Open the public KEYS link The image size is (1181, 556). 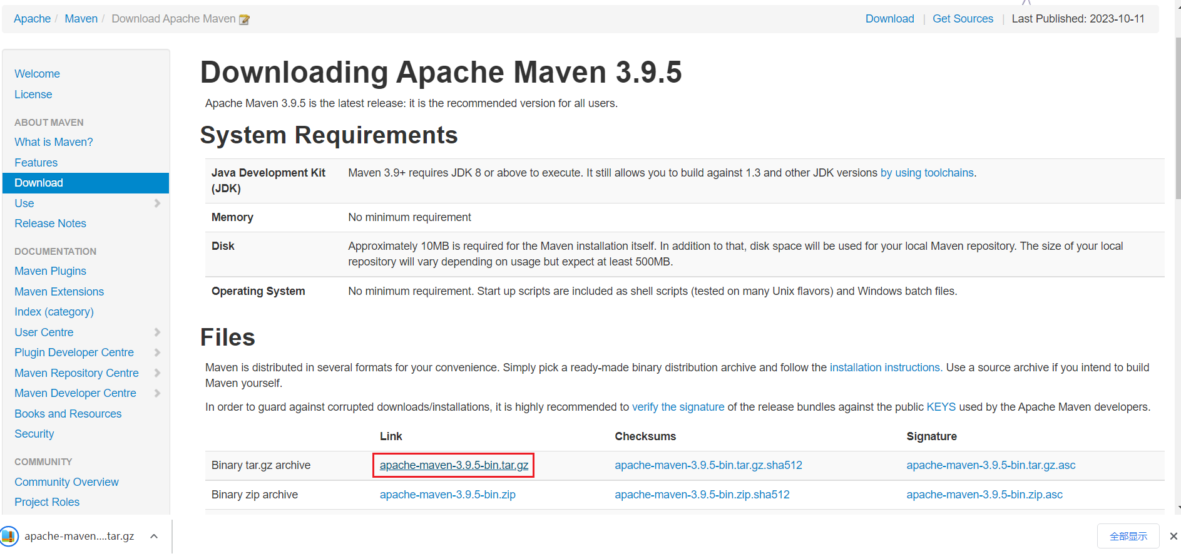(941, 407)
